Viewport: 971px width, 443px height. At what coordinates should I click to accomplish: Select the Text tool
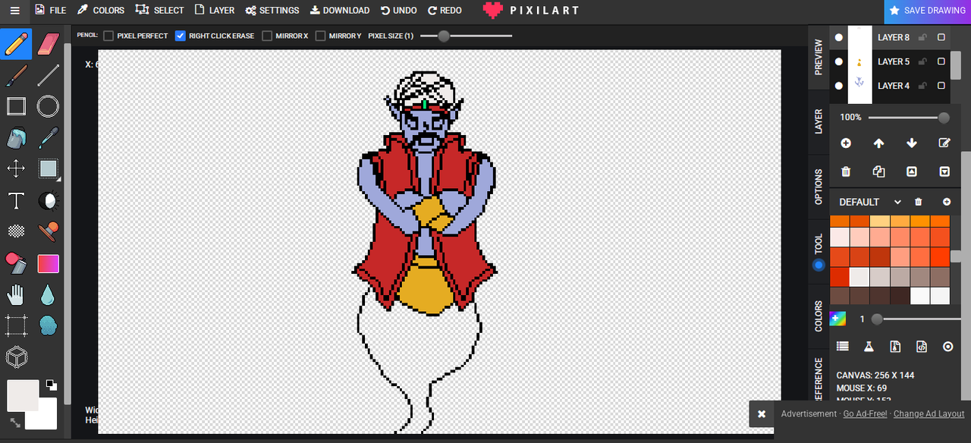tap(16, 200)
